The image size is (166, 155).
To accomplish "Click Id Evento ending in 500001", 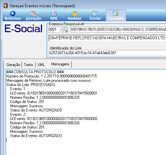I will click(54, 93).
